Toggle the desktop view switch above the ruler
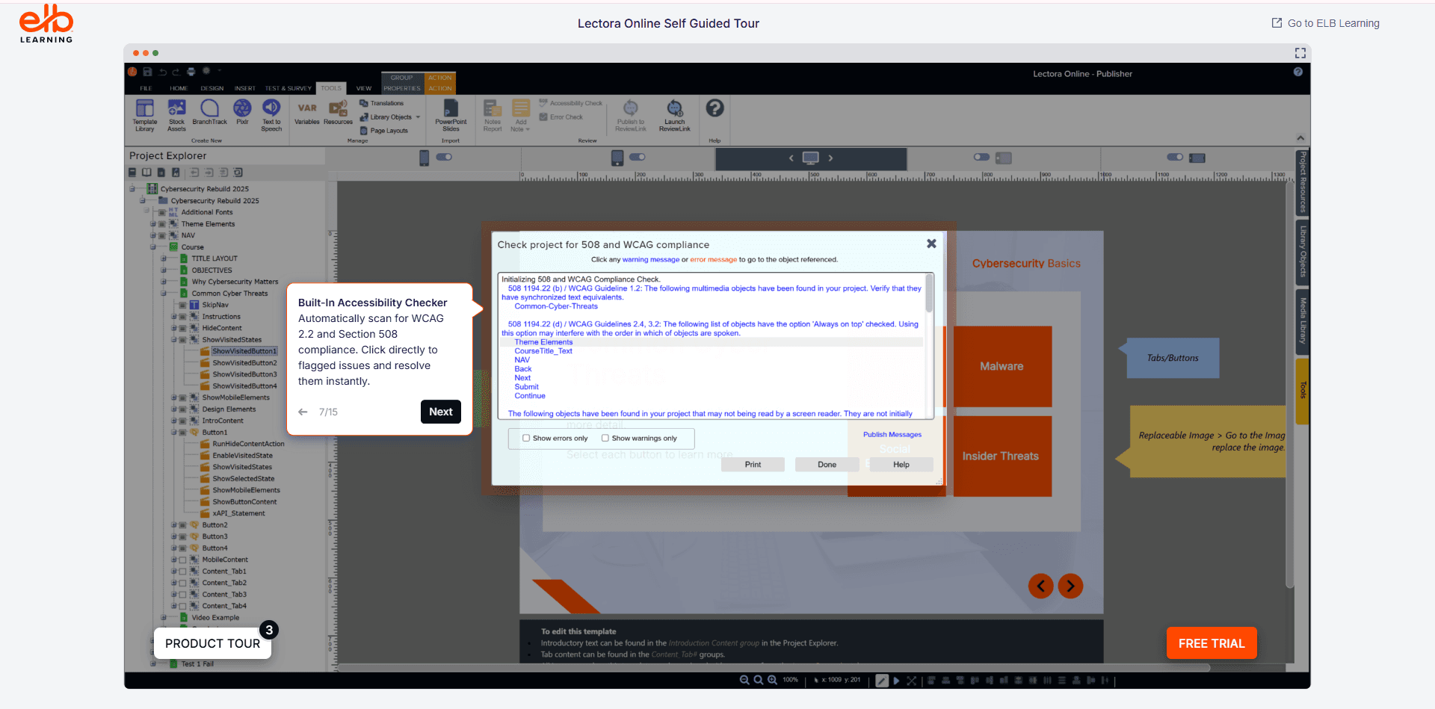Viewport: 1435px width, 709px height. 811,158
